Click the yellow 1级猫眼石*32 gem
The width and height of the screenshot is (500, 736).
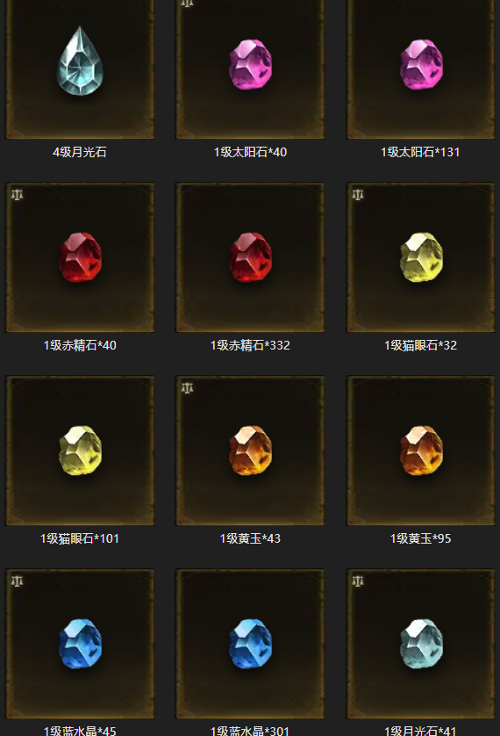pyautogui.click(x=421, y=257)
